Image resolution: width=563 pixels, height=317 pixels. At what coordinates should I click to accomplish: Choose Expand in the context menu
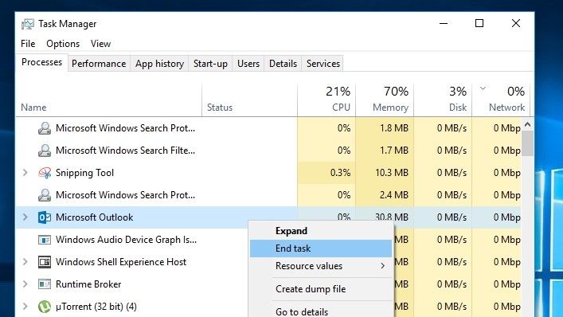(321, 231)
